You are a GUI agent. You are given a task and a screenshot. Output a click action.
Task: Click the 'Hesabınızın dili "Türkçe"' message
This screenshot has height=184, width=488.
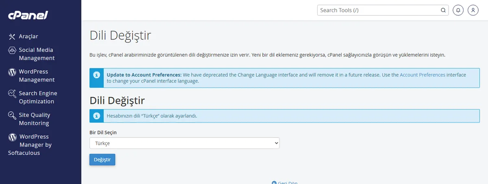coord(152,116)
